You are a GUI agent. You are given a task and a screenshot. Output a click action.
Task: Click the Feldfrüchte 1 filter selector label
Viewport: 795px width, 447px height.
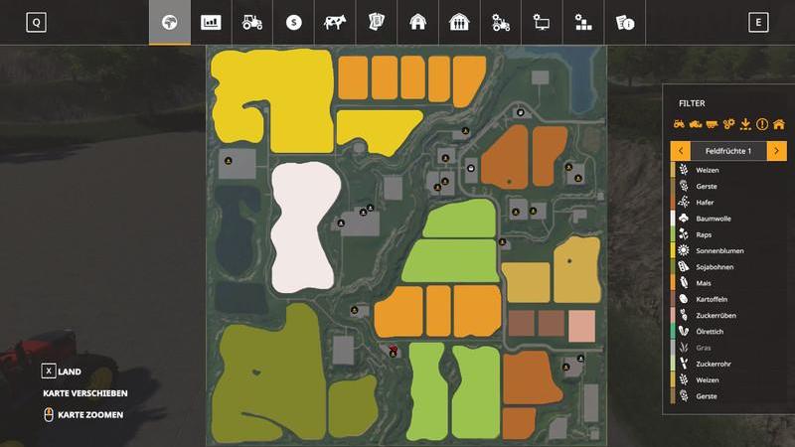tap(728, 151)
